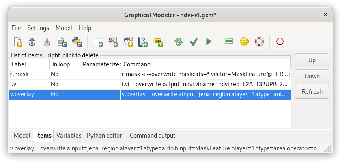This screenshot has height=161, width=340.
Task: Export model to image icon
Action: click(62, 42)
